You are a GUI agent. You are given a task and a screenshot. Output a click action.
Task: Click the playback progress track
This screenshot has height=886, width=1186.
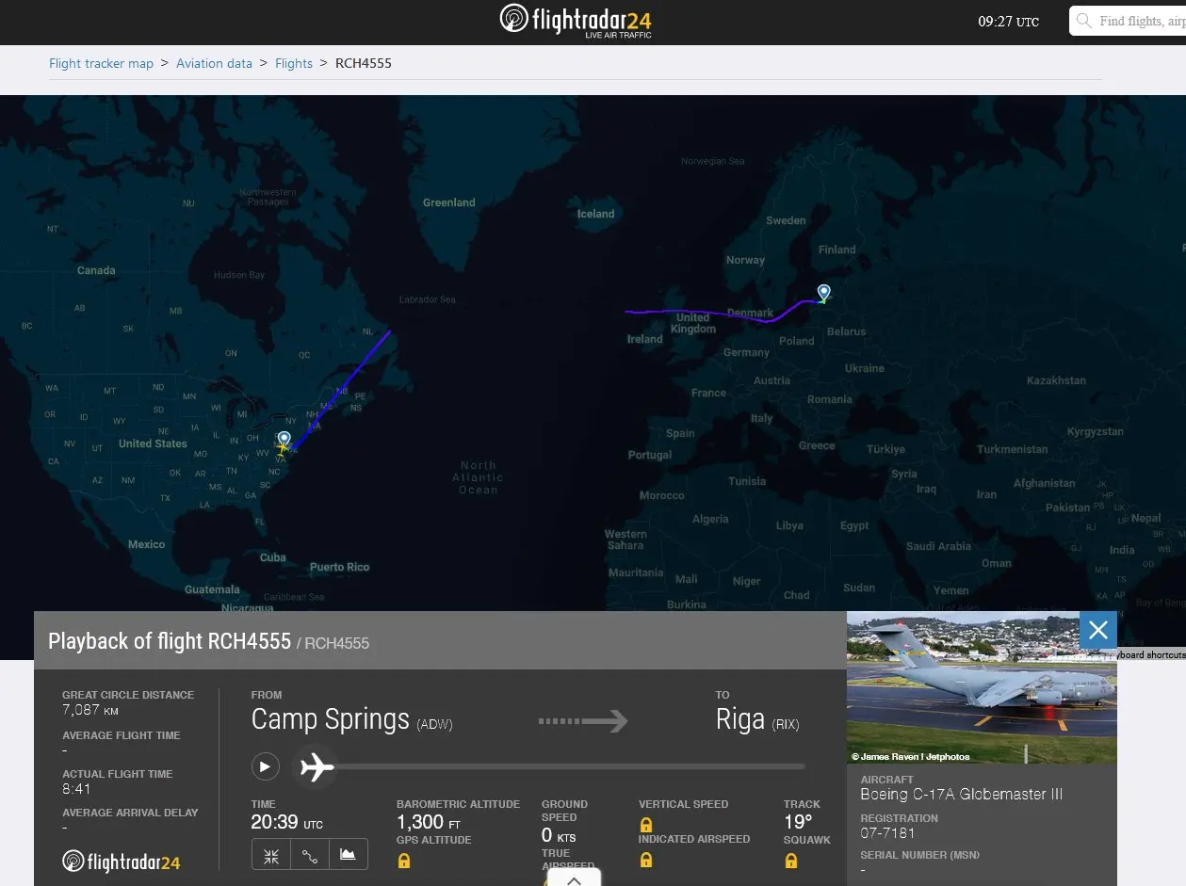click(x=570, y=766)
